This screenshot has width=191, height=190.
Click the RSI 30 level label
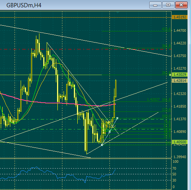(174, 180)
